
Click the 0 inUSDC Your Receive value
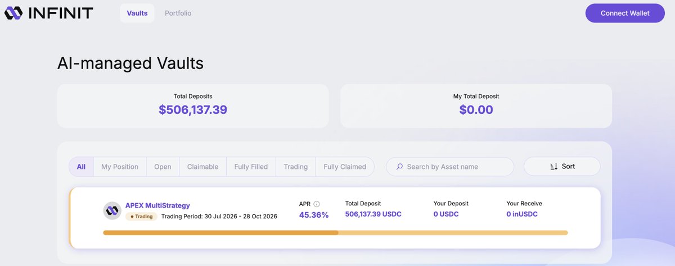[522, 214]
